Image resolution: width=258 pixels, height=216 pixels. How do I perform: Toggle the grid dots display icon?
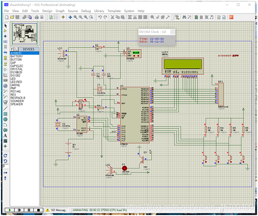click(x=56, y=17)
